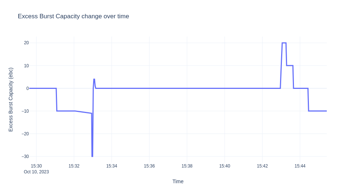Click the line's flat peak at 20

click(284, 43)
